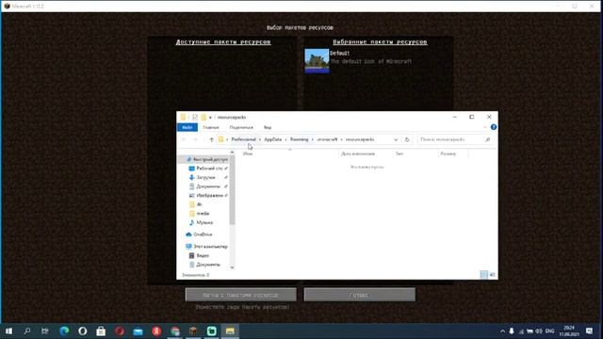Viewport: 603px width, 339px height.
Task: Open Видео under Этот компьютер
Action: [203, 255]
